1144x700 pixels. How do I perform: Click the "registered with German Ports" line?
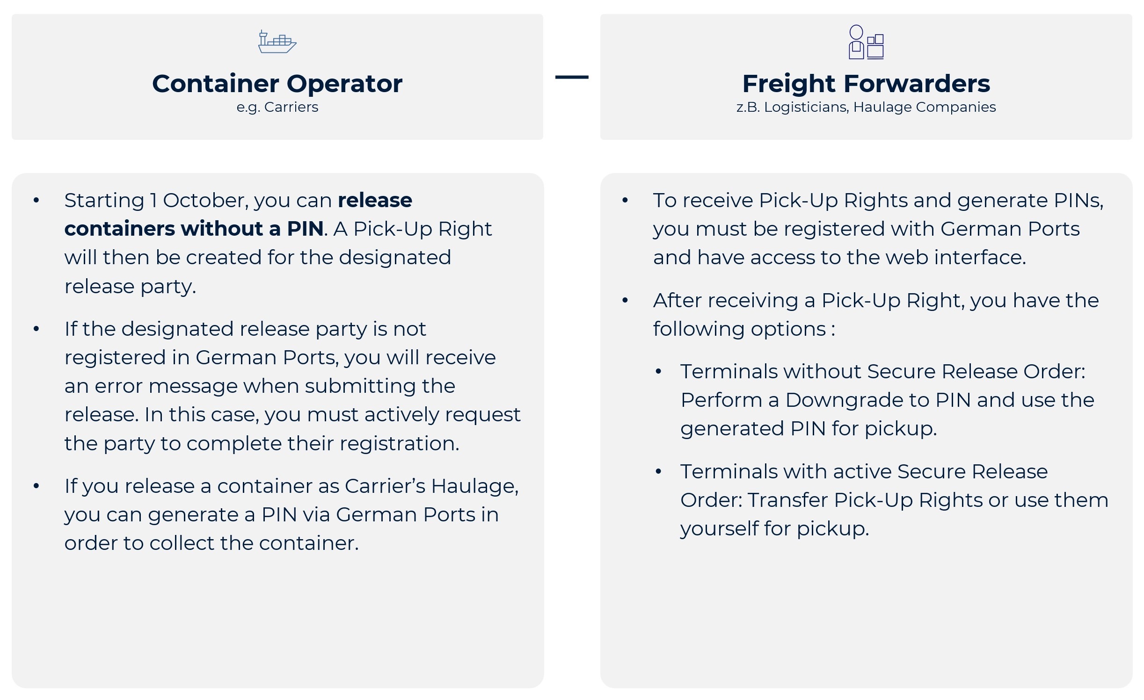[866, 229]
